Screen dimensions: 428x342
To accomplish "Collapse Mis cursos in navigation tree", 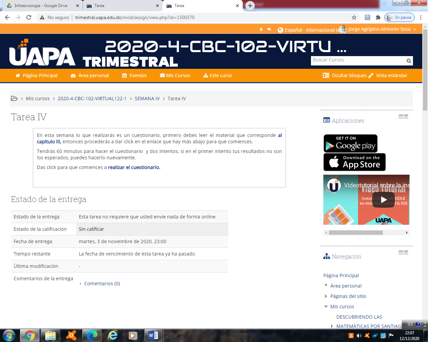I will coord(326,307).
